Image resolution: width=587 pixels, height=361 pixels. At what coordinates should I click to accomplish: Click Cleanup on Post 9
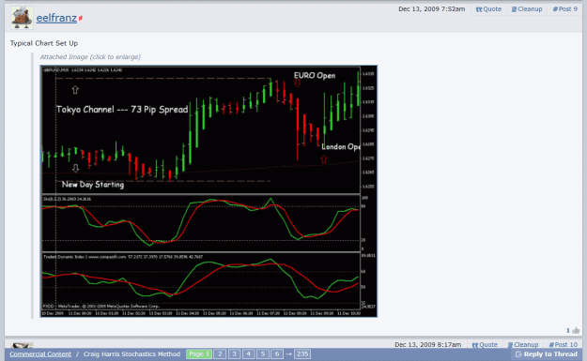527,9
